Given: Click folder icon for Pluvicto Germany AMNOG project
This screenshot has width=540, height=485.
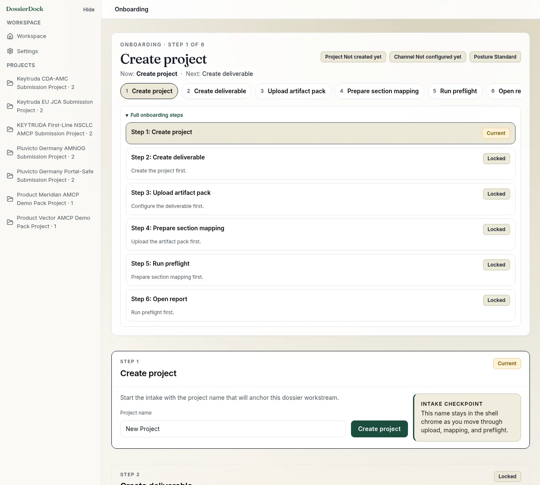Looking at the screenshot, I should 10,153.
